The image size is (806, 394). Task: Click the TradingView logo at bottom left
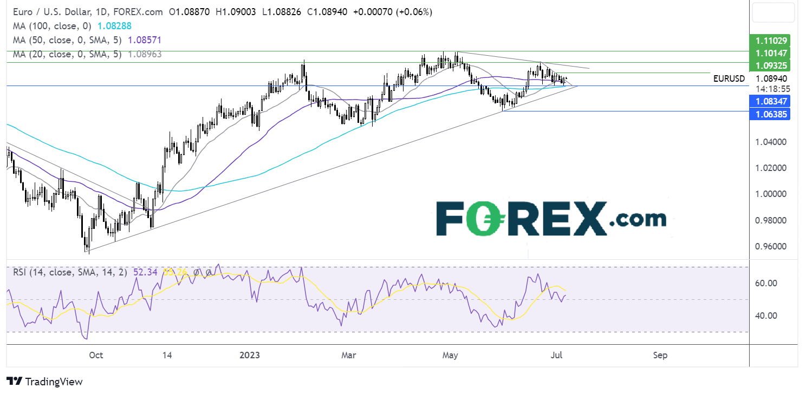tap(44, 382)
